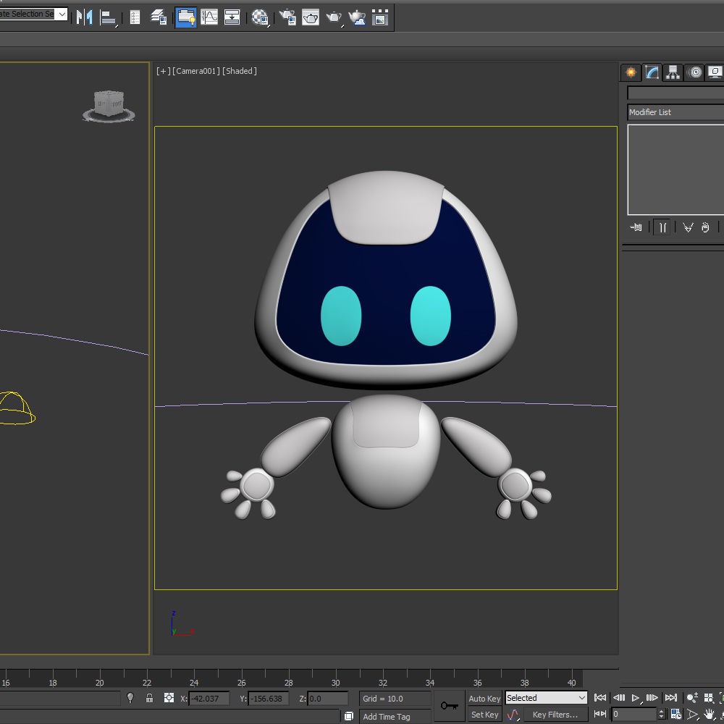
Task: Click the Y coordinate field
Action: tap(269, 699)
